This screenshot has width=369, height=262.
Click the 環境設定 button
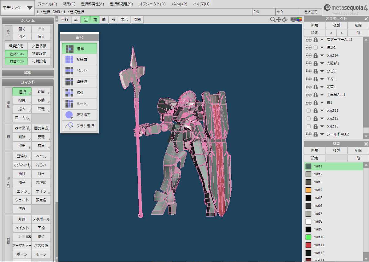(16, 46)
